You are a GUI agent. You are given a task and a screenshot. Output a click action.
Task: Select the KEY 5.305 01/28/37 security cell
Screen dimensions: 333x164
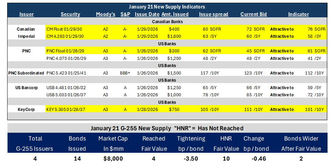[66, 110]
